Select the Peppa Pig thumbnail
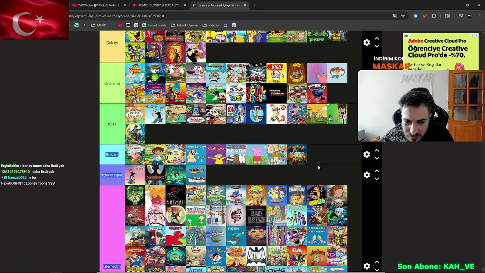The image size is (485, 273). [x=257, y=155]
